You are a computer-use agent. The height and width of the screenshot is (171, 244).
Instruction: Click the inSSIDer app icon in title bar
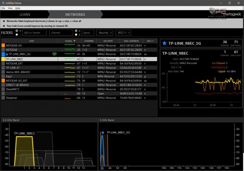[x=3, y=3]
